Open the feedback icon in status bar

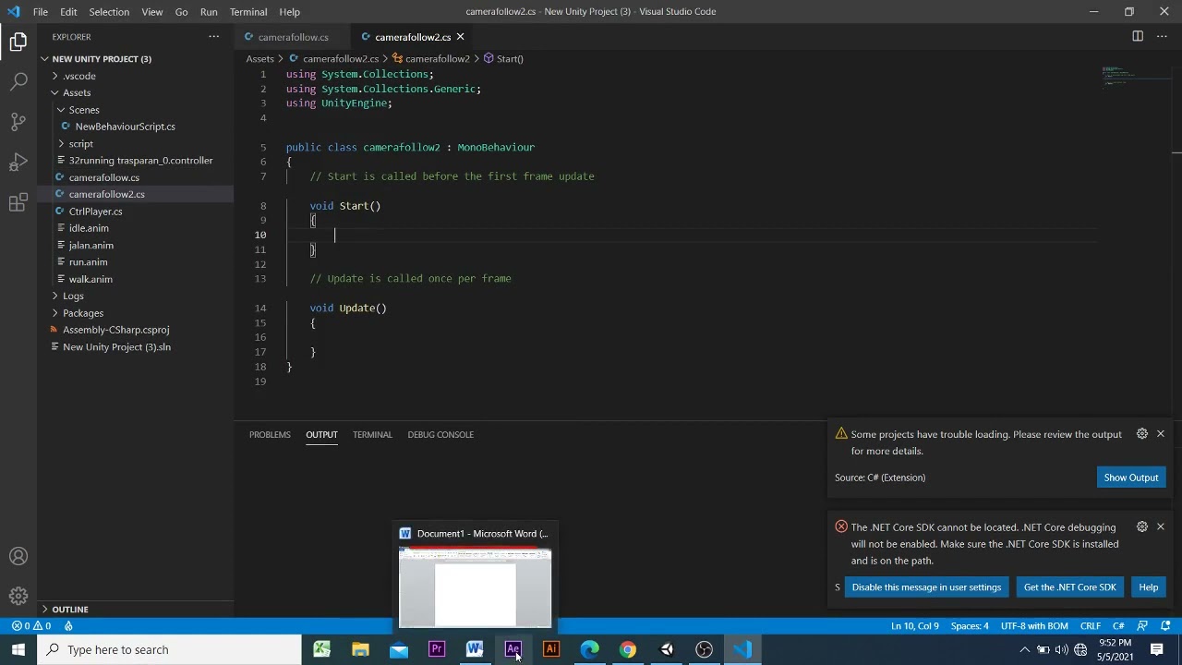click(x=1142, y=625)
